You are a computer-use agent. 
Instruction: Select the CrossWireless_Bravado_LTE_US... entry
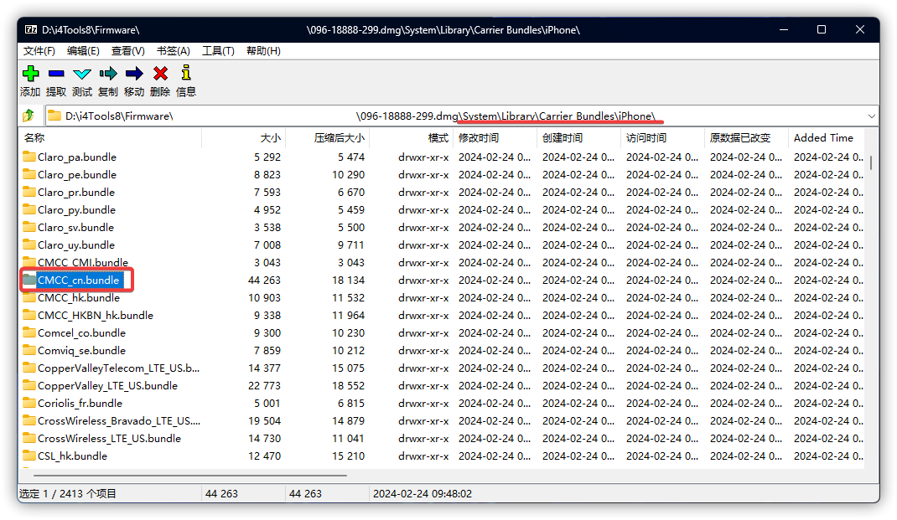[x=119, y=420]
